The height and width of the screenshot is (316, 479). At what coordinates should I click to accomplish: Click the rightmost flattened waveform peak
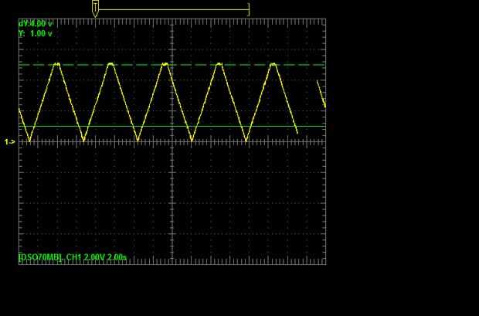tap(273, 64)
